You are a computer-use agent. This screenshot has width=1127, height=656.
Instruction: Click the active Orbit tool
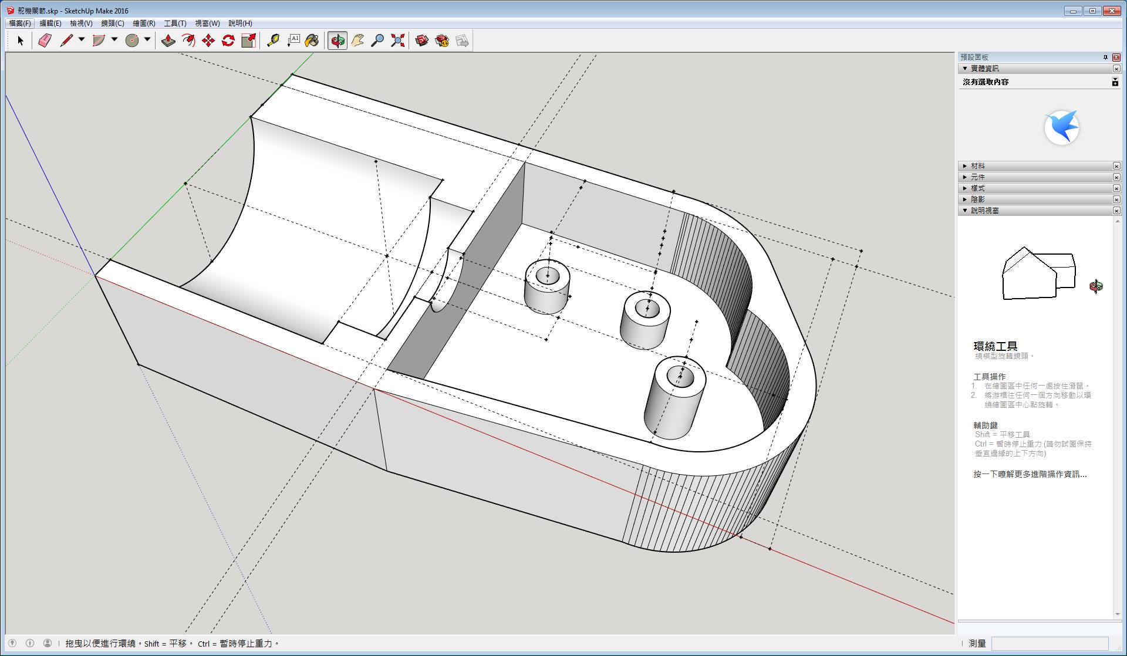338,40
